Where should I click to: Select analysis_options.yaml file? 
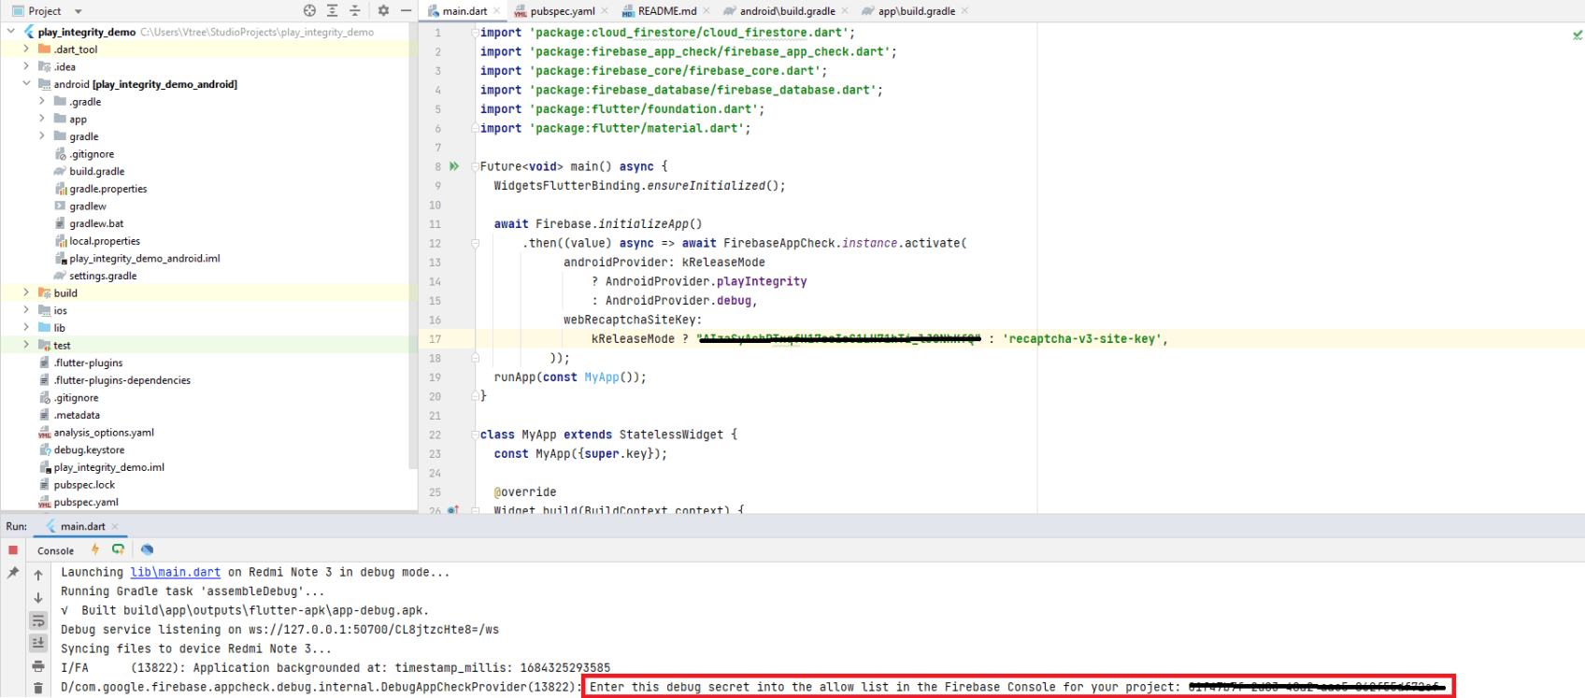point(104,433)
